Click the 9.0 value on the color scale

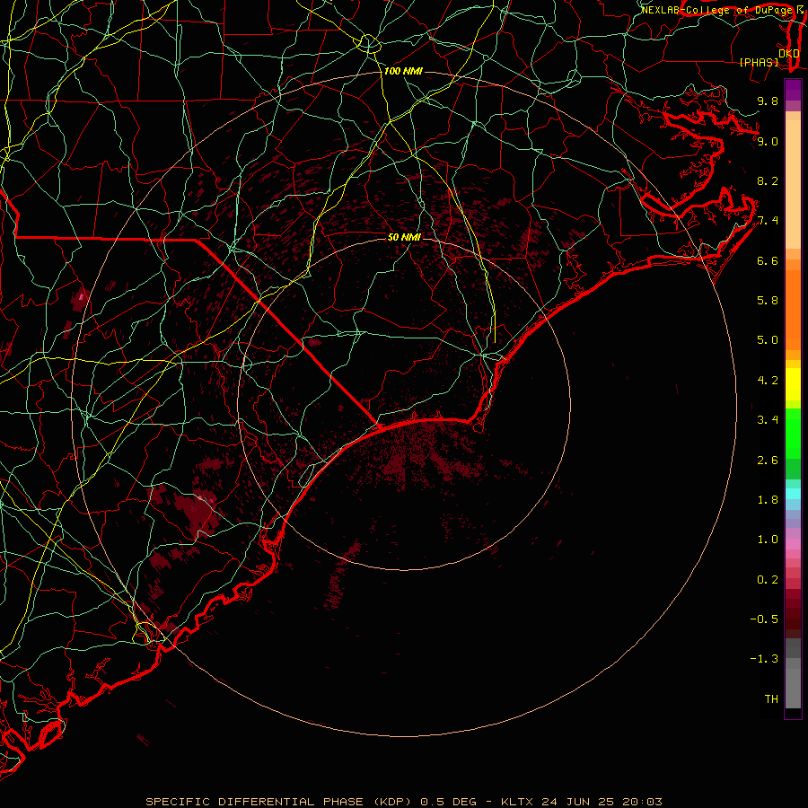[768, 141]
